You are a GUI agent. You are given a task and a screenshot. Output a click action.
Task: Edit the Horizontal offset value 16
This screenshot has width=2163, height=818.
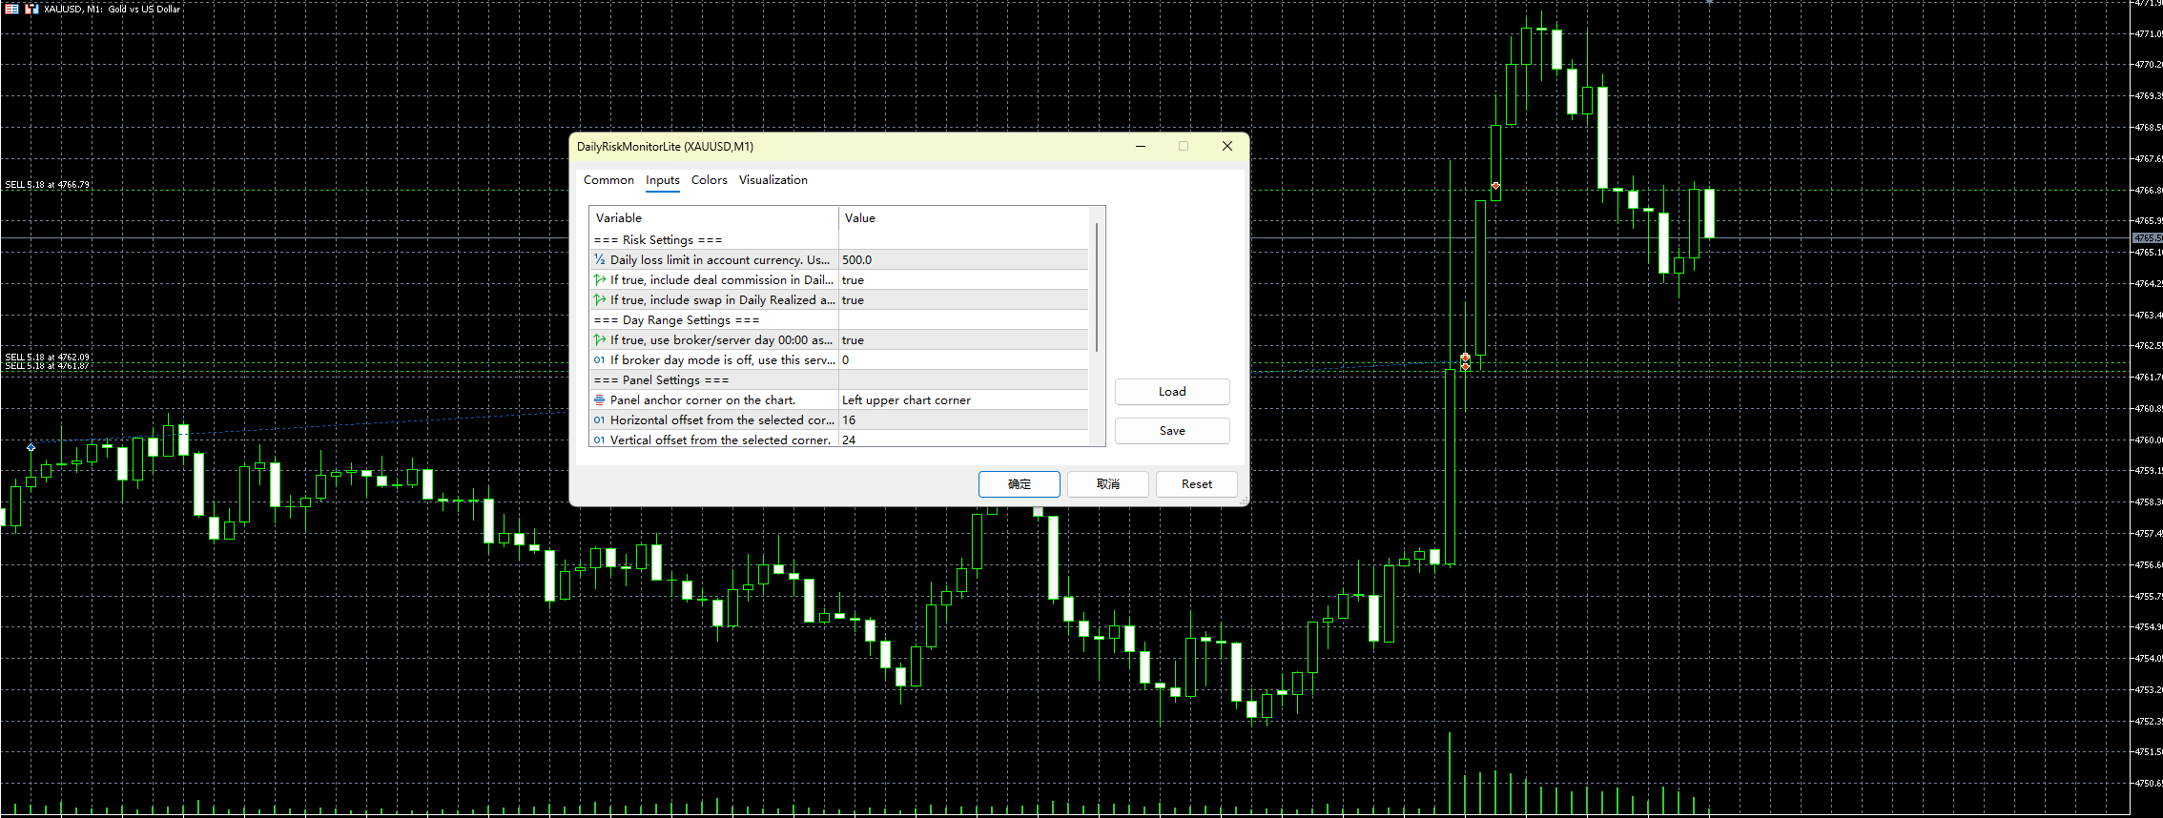pyautogui.click(x=963, y=419)
